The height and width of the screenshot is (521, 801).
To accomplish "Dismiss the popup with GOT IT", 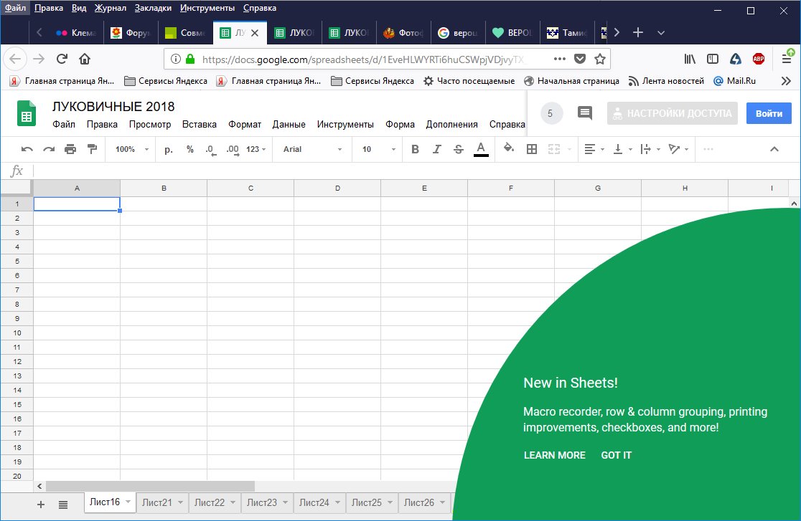I will [616, 455].
